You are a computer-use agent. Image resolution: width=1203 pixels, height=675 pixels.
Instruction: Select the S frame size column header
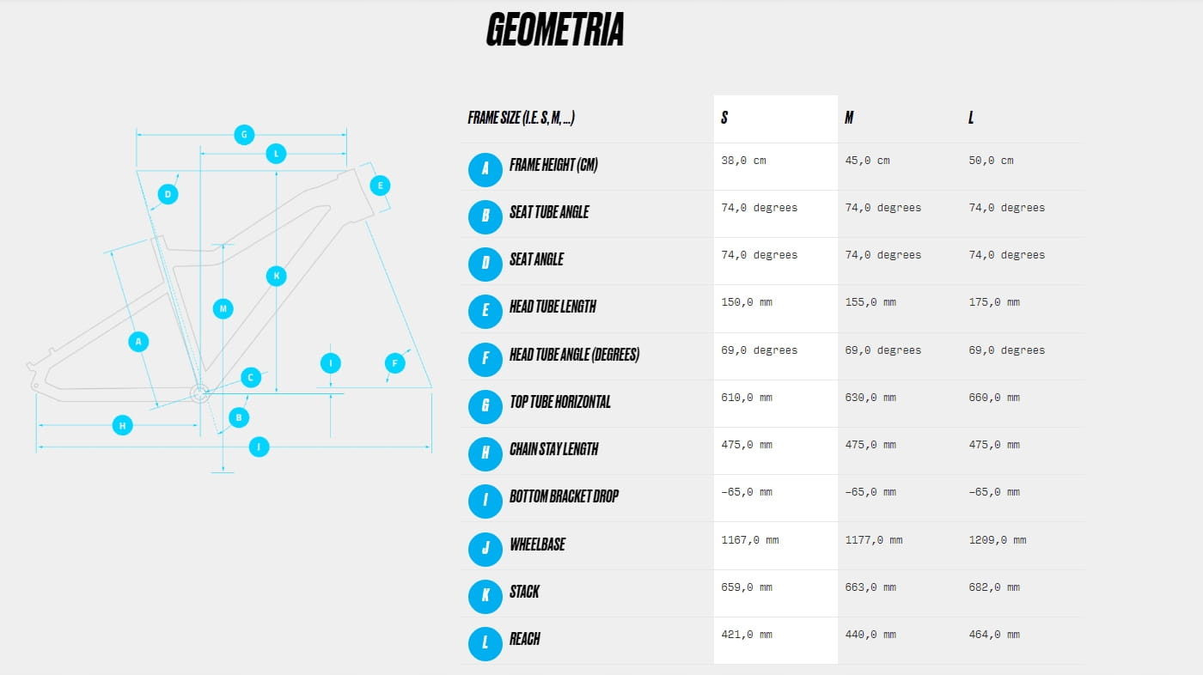click(x=724, y=118)
